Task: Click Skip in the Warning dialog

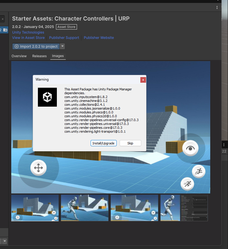Action: [x=130, y=143]
